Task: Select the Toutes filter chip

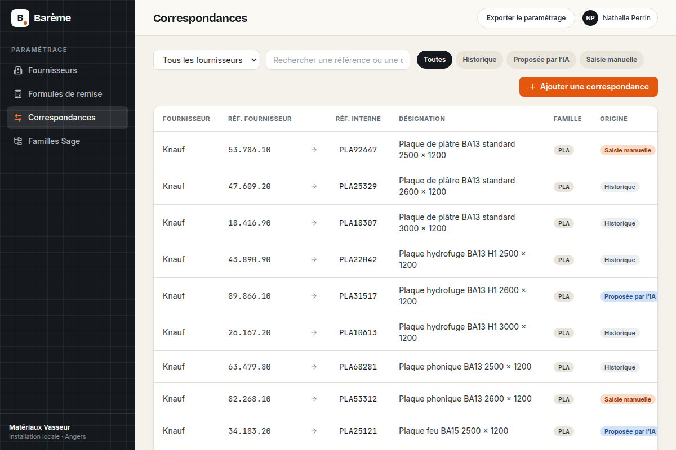Action: 434,60
